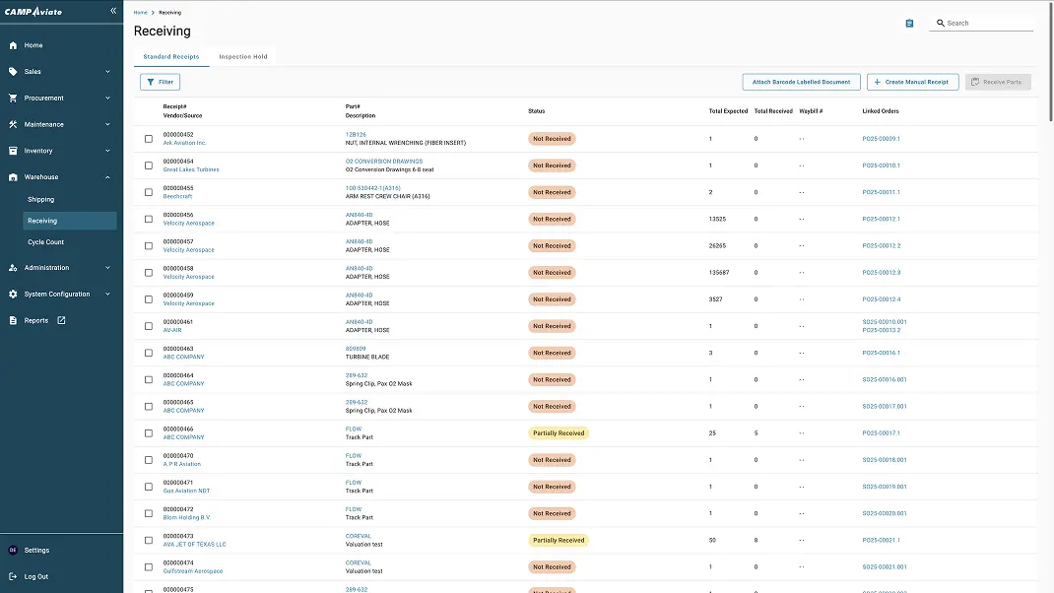Open Reports via the external-link icon

[61, 321]
